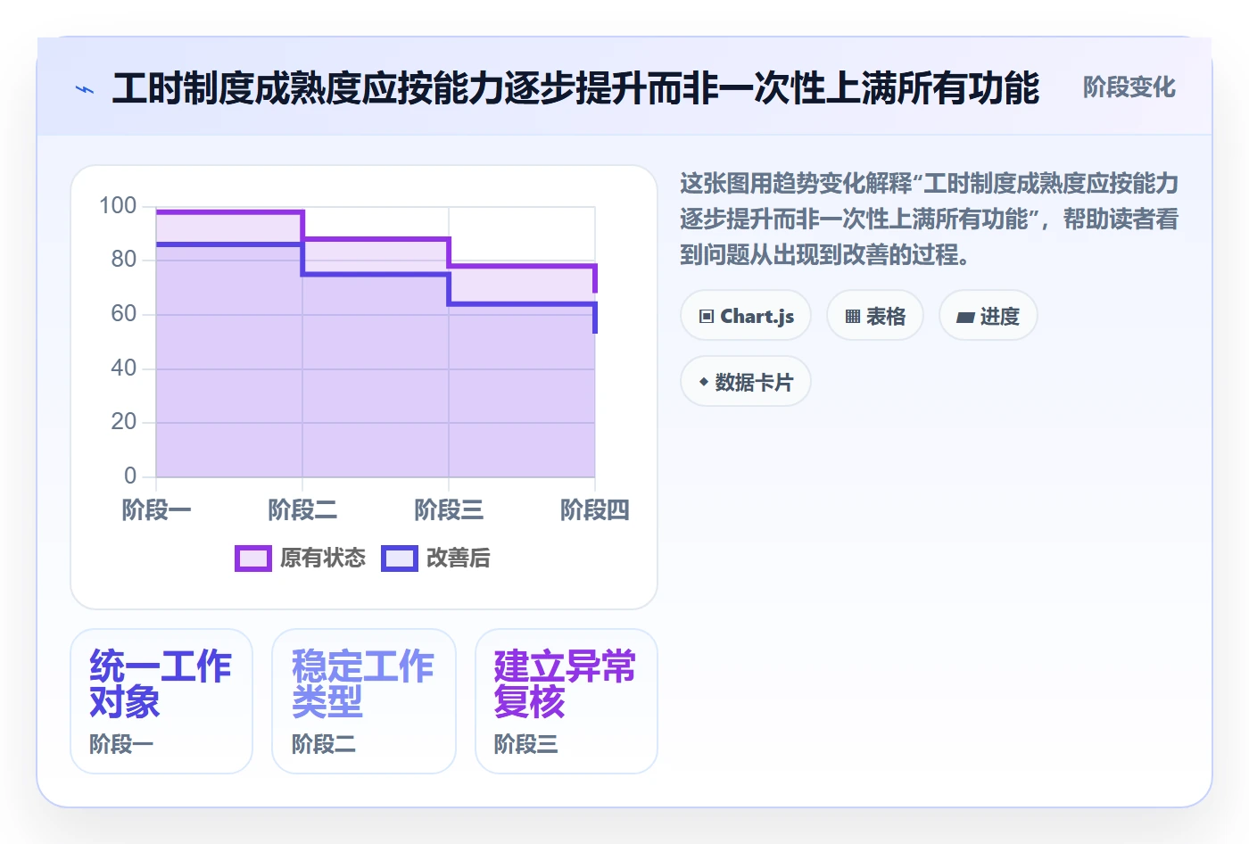Click the 阶段四 x-axis label
Screen dimensions: 1249x844
click(595, 510)
